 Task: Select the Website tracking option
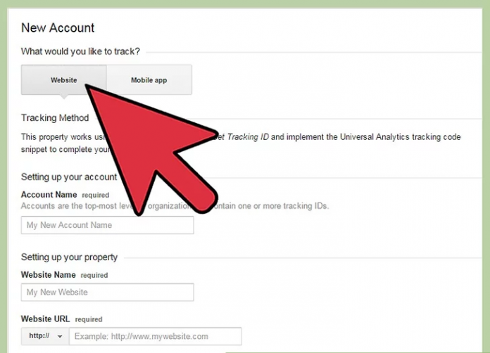(x=63, y=80)
